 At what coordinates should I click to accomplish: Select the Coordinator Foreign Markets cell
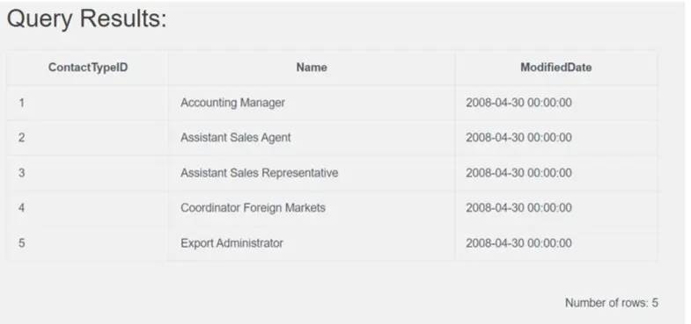312,207
